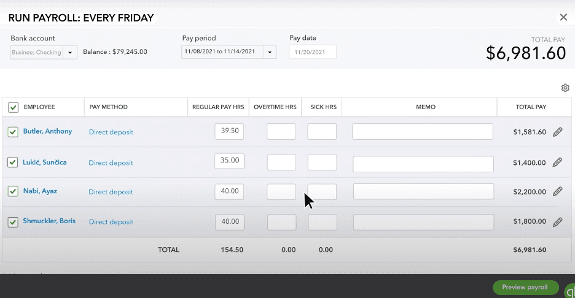The image size is (575, 298).
Task: Click Lukić's total pay $1,400.00
Action: pos(529,163)
